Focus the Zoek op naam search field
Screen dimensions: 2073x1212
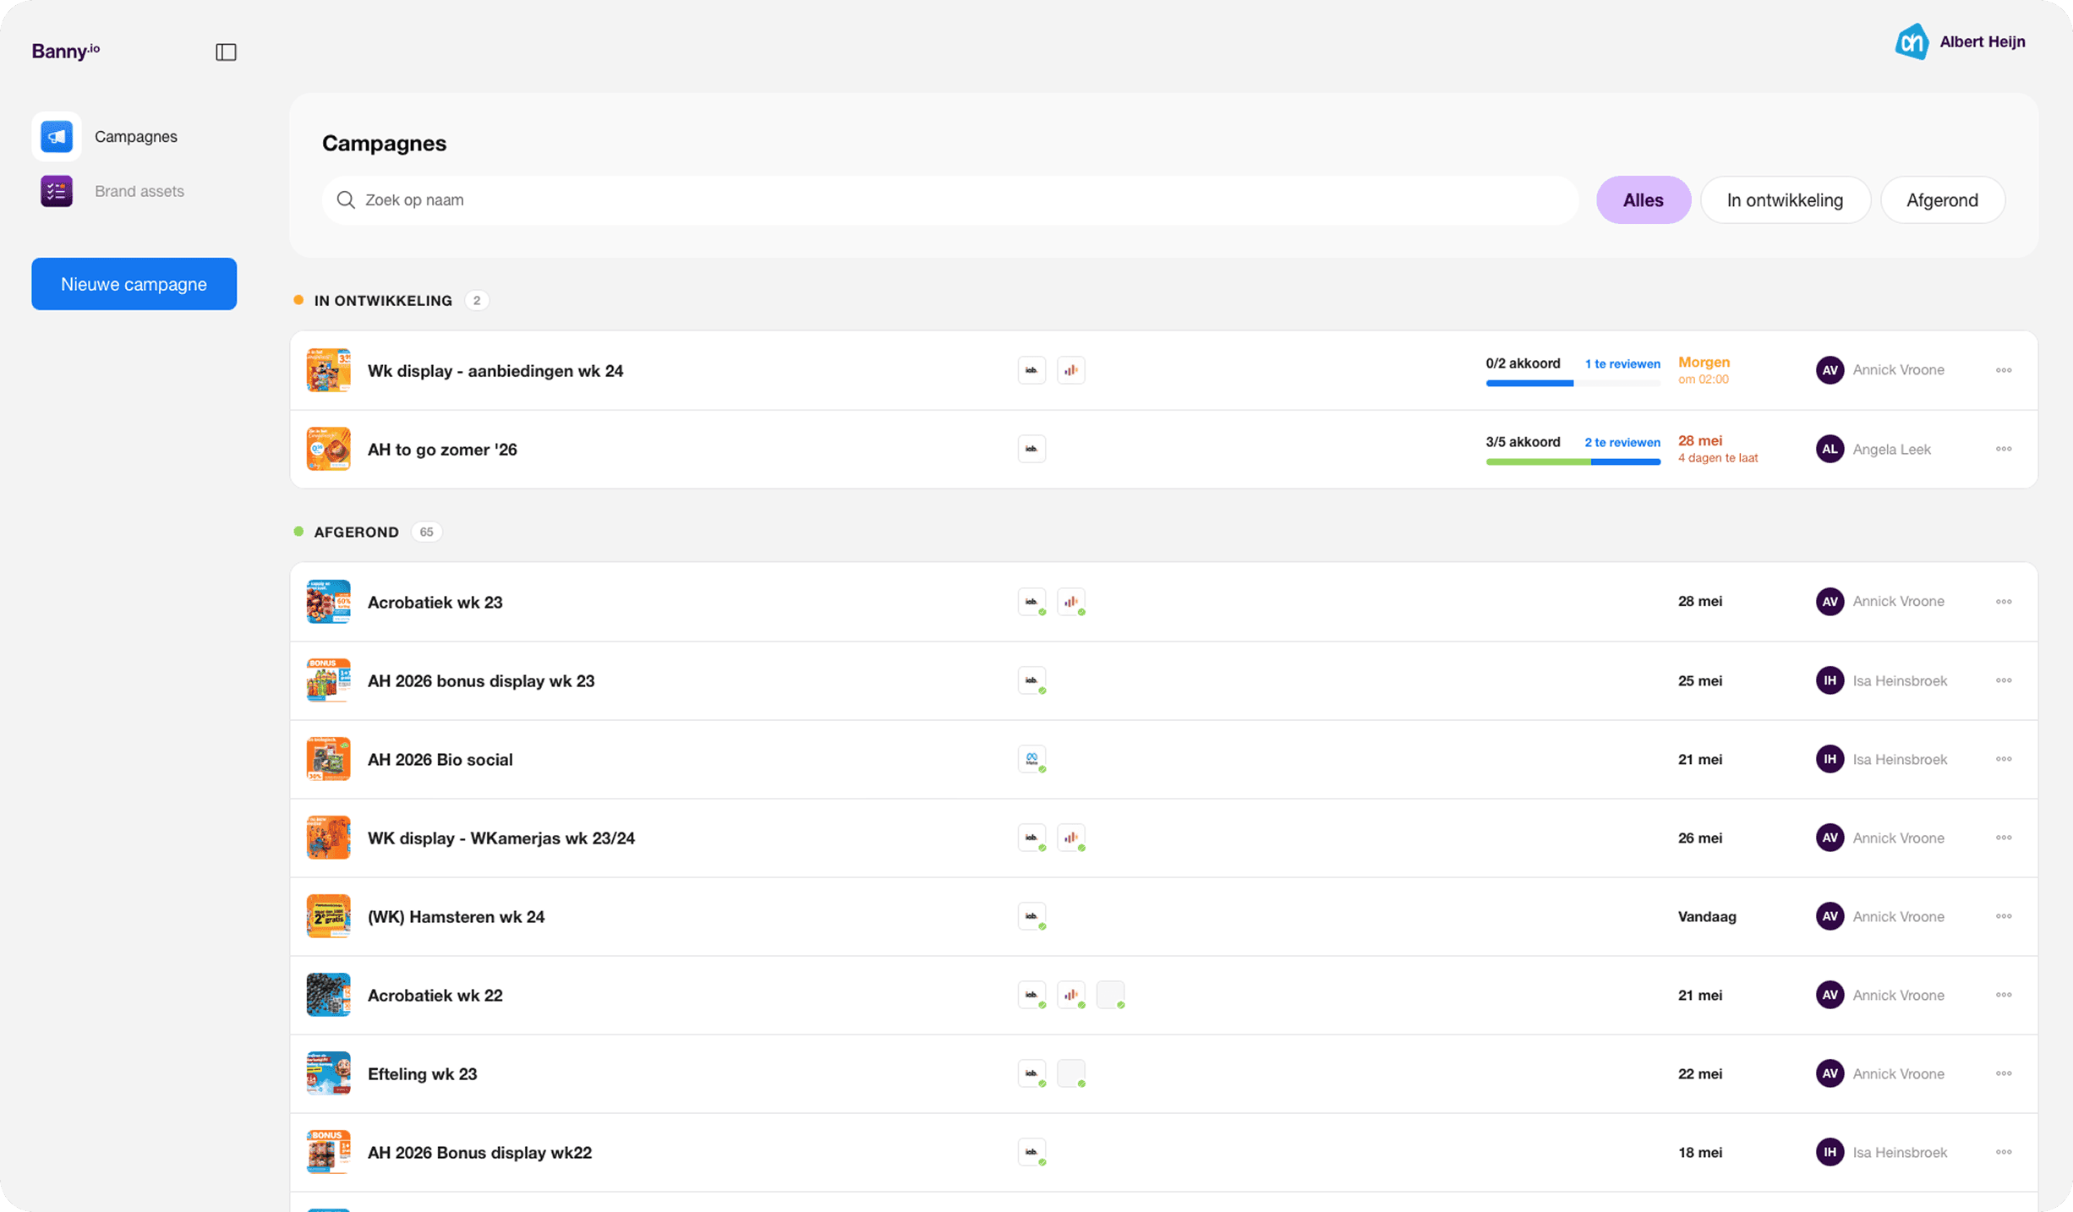(949, 200)
